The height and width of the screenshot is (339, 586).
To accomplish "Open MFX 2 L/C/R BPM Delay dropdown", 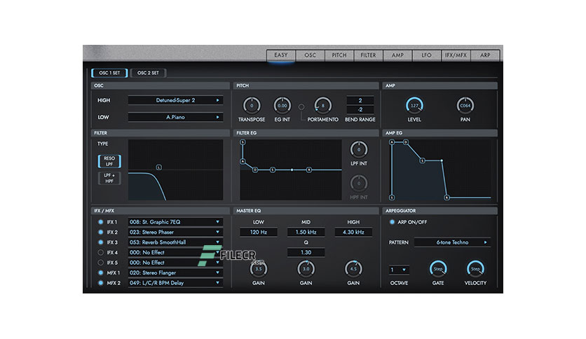I will pyautogui.click(x=175, y=283).
